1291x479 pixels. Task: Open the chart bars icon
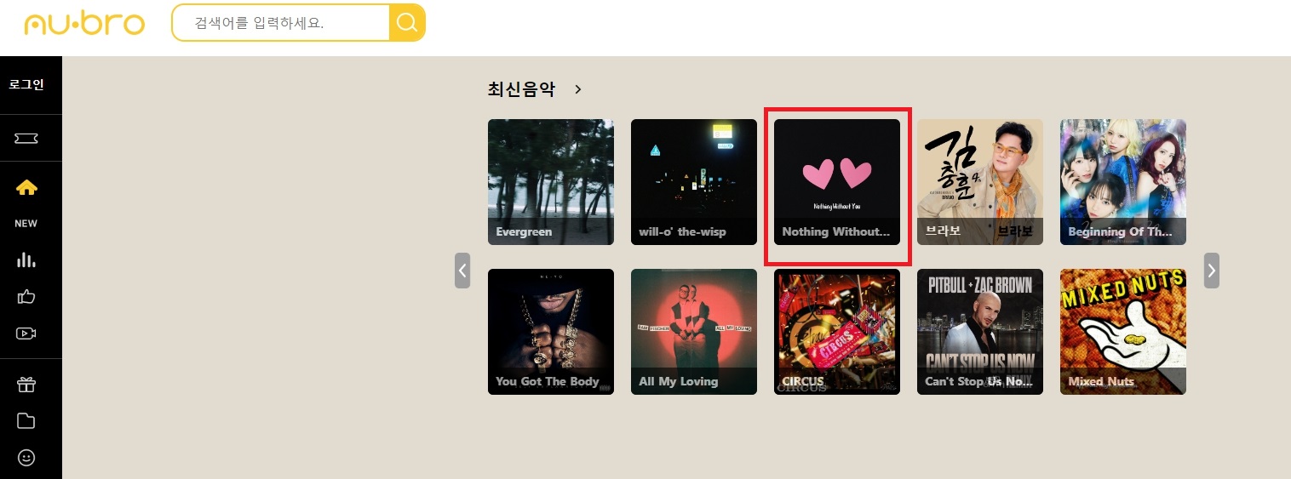click(26, 259)
